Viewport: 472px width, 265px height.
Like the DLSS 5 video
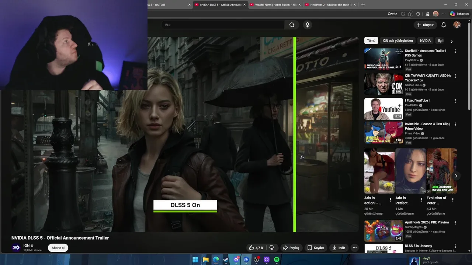point(256,248)
